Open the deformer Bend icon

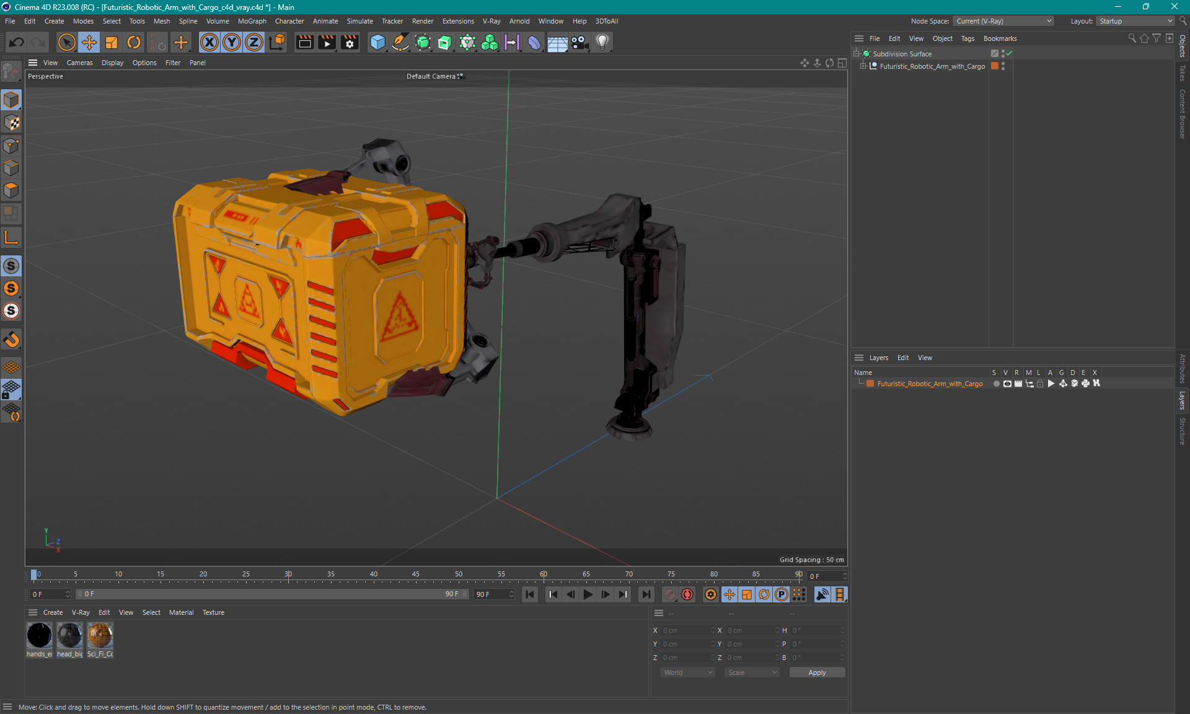point(534,42)
